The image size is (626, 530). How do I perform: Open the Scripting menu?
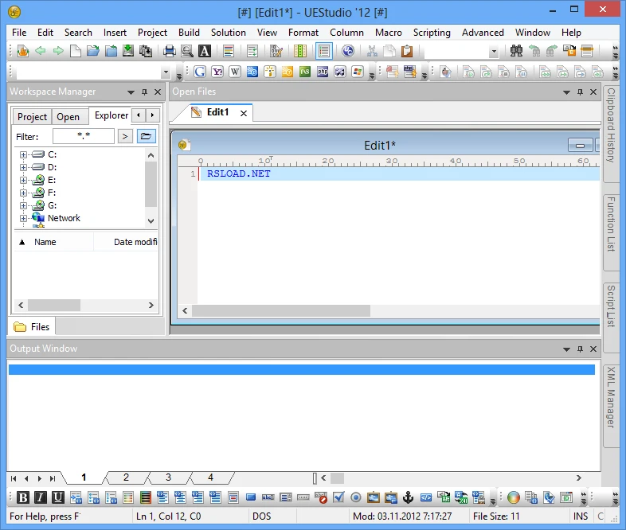pyautogui.click(x=432, y=33)
